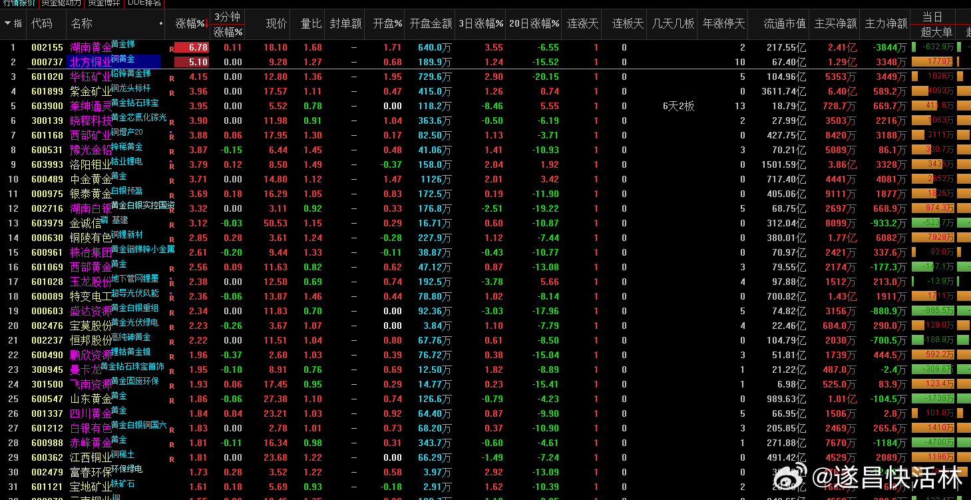Click the 6.78 gain cell for 湖南黄金
The width and height of the screenshot is (971, 500).
[x=191, y=47]
